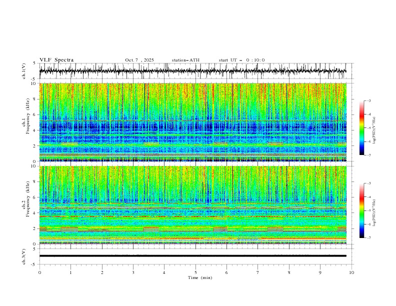Click the "8" tick on ch.2 frequency axis
Screen dimensions: 396x306
pos(34,182)
